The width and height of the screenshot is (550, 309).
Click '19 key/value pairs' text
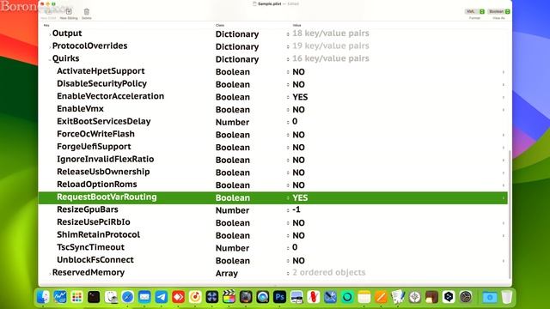[x=330, y=45]
